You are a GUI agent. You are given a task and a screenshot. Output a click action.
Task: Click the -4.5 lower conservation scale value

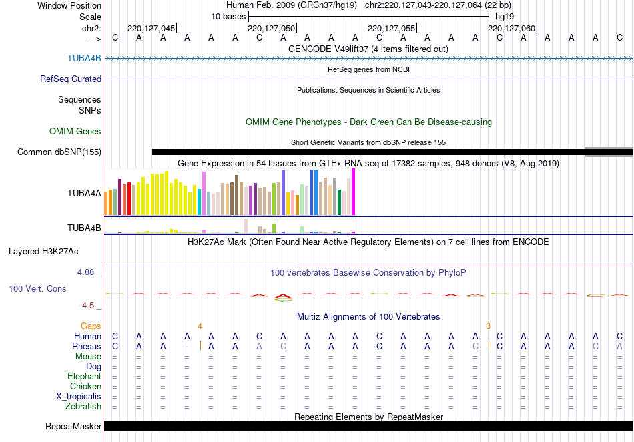tap(87, 306)
